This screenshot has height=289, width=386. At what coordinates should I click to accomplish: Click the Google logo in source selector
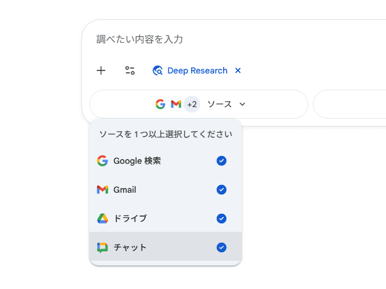point(160,104)
